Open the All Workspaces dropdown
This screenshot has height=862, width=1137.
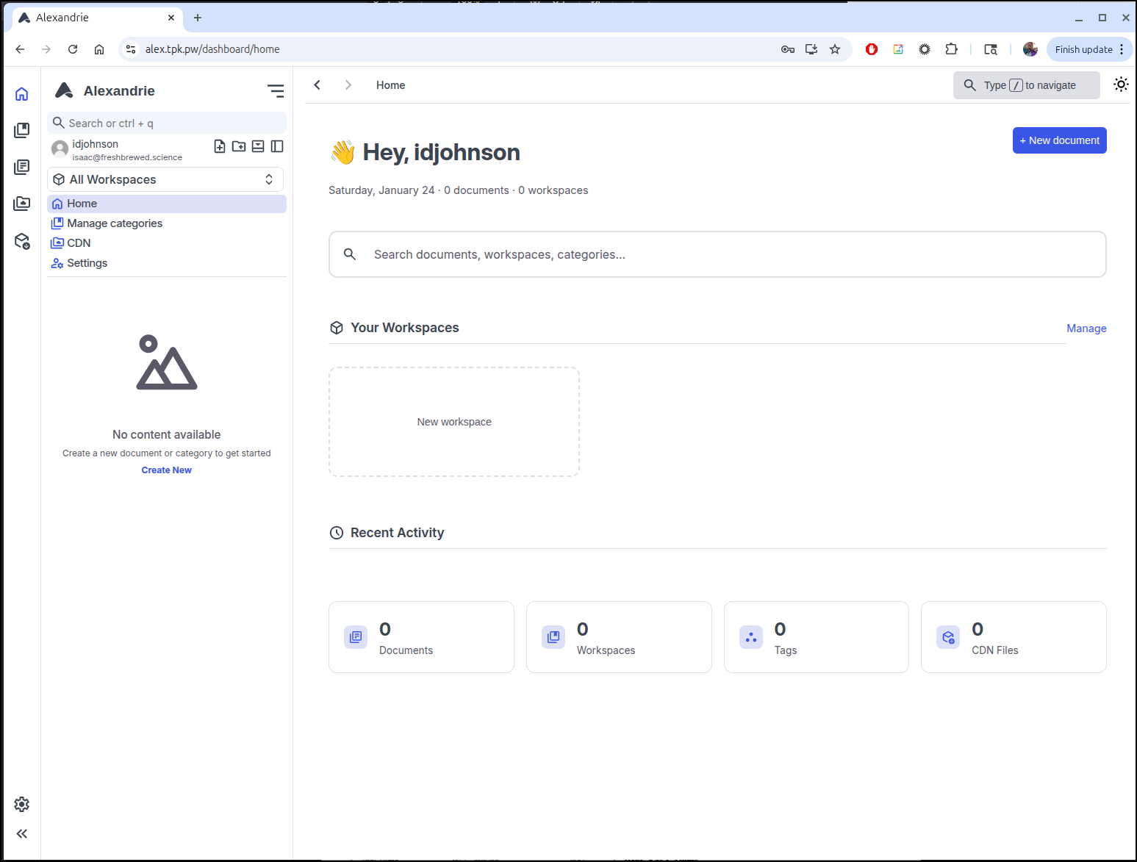pos(165,179)
